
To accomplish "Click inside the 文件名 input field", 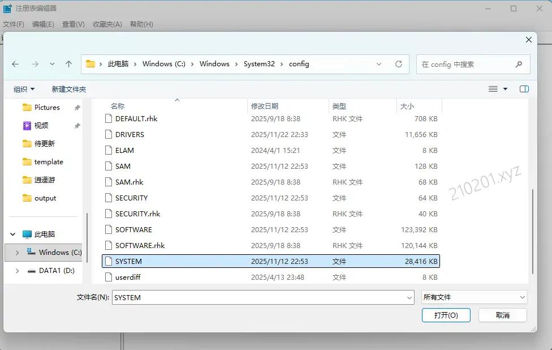I will coord(226,297).
